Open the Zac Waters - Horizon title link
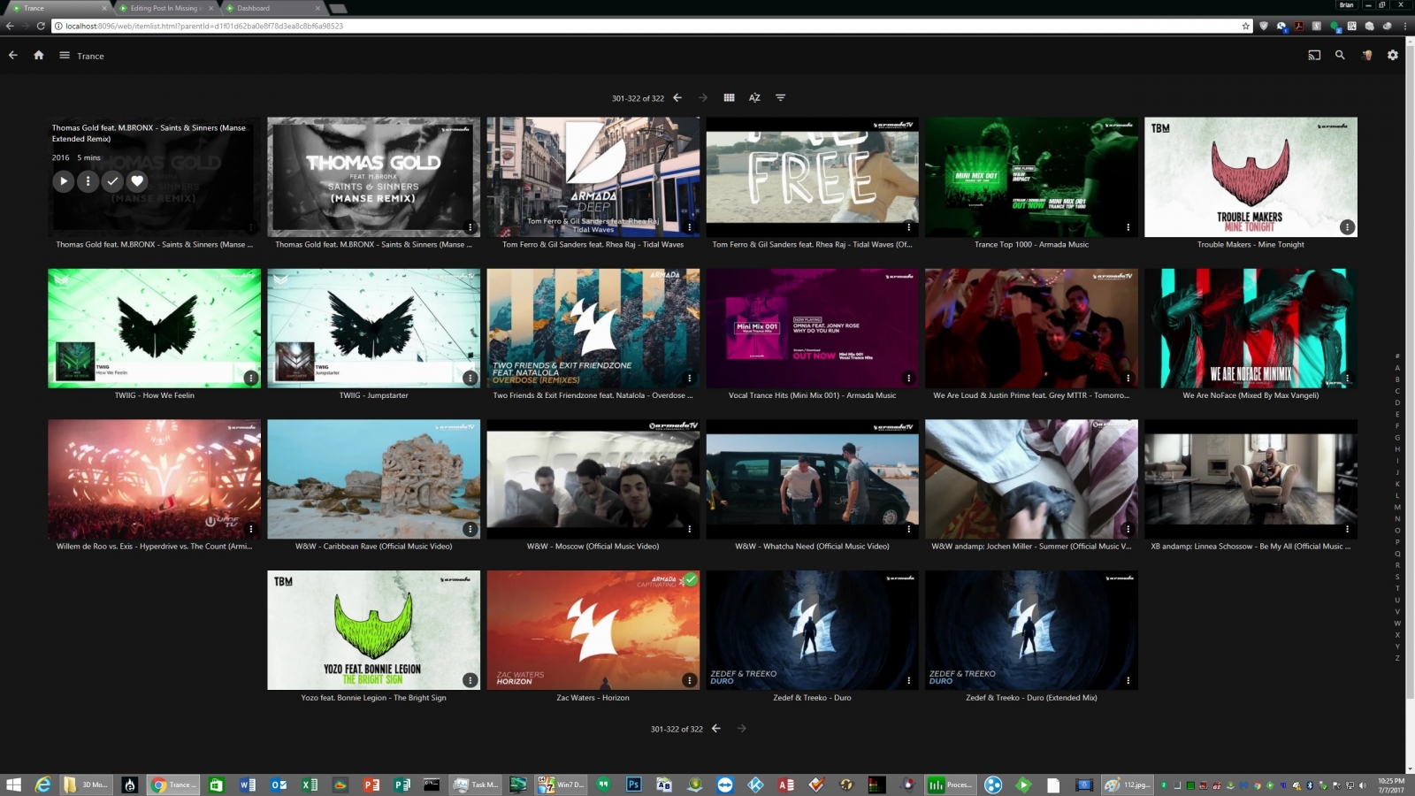Viewport: 1415px width, 796px height. (593, 698)
